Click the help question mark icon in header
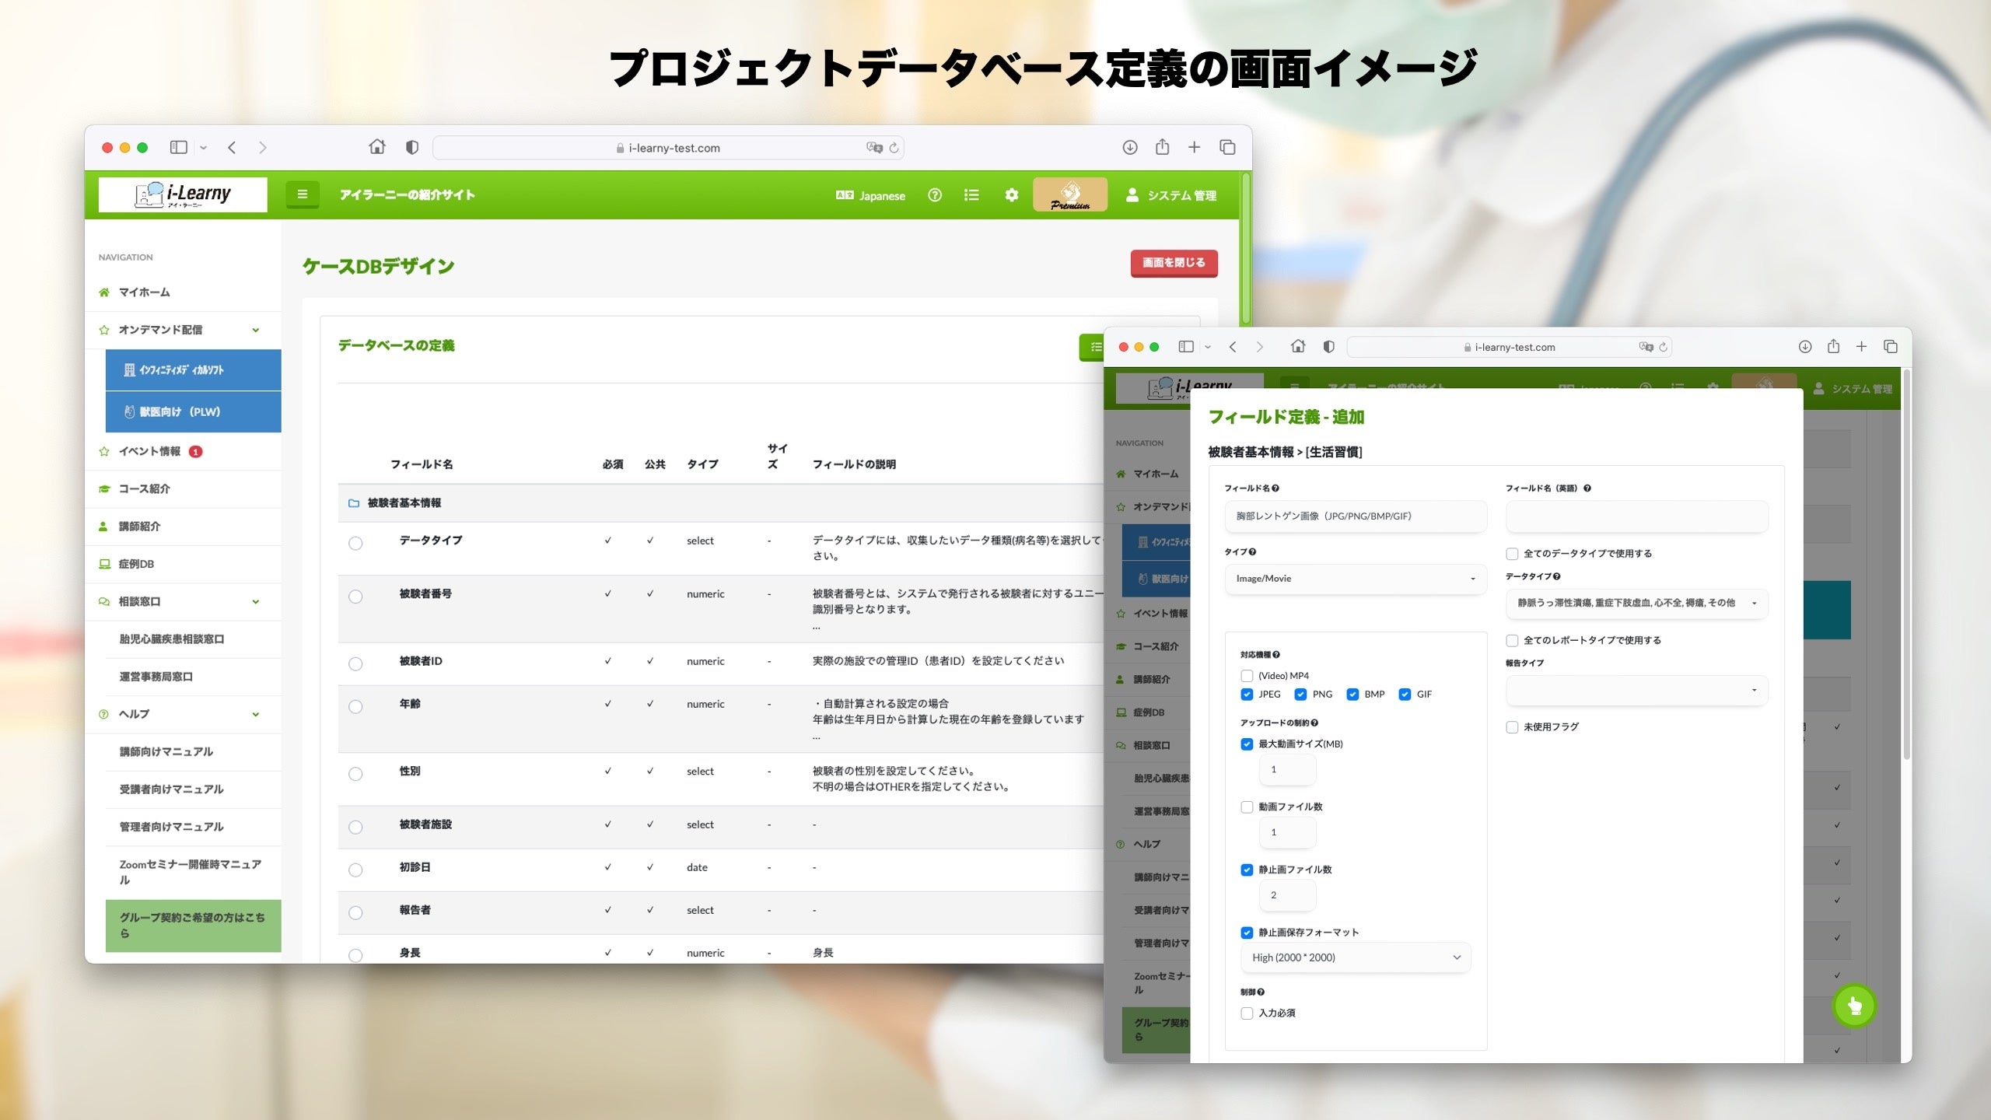The width and height of the screenshot is (1991, 1120). coord(935,195)
